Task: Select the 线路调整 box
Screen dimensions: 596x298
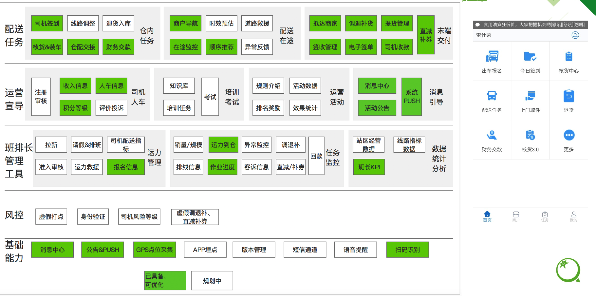Action: tap(83, 23)
